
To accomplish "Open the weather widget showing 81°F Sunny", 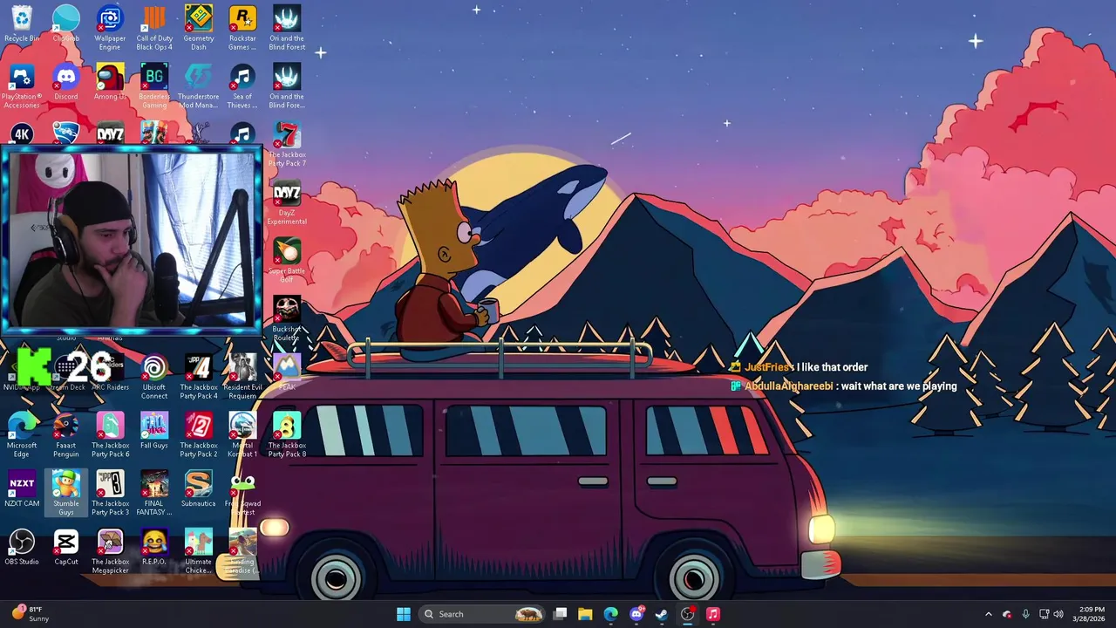I will click(x=30, y=614).
